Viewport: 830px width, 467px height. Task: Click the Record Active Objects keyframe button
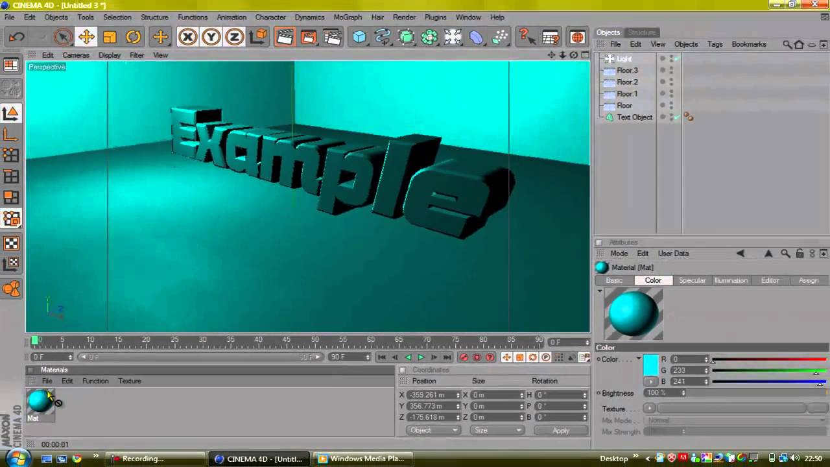463,357
